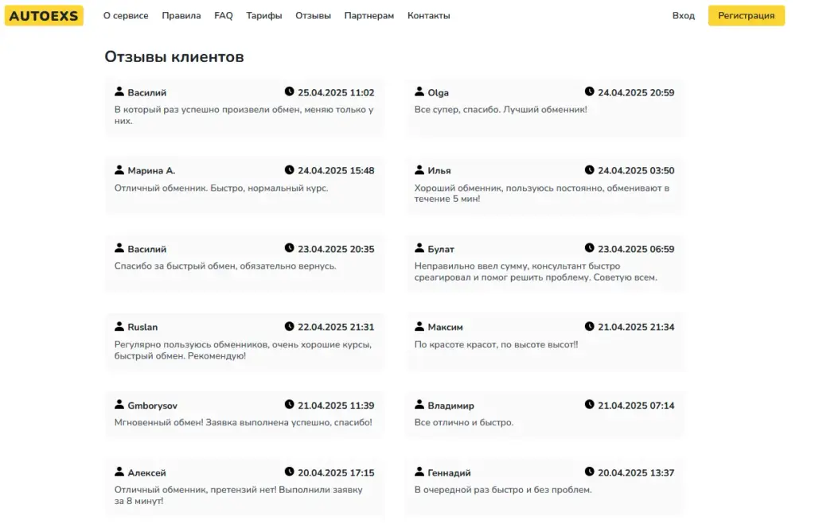Click the reviewer name Владимир
The height and width of the screenshot is (524, 815).
tap(450, 406)
